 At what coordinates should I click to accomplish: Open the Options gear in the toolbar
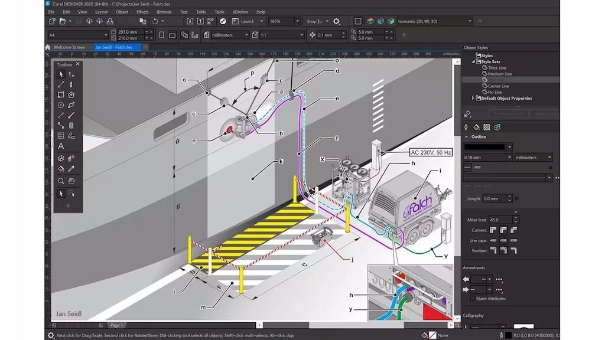coord(336,21)
